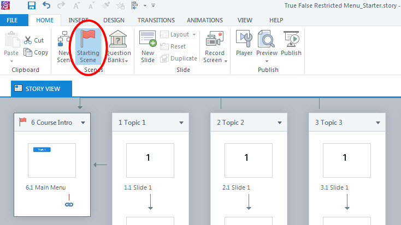The height and width of the screenshot is (225, 401).
Task: Open the Topic 2 scene dropdown arrow
Action: [280, 123]
